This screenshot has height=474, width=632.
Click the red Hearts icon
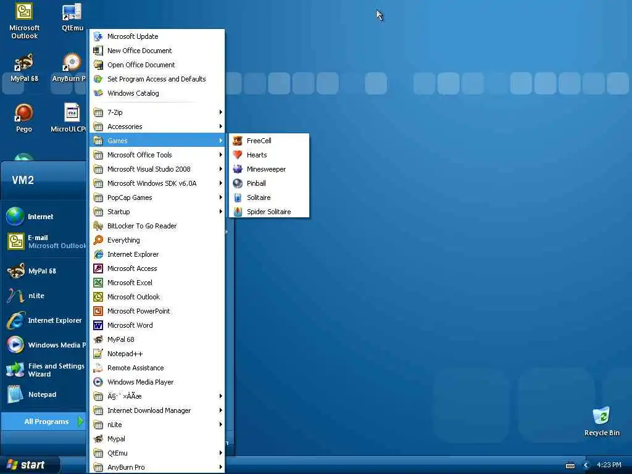coord(238,155)
